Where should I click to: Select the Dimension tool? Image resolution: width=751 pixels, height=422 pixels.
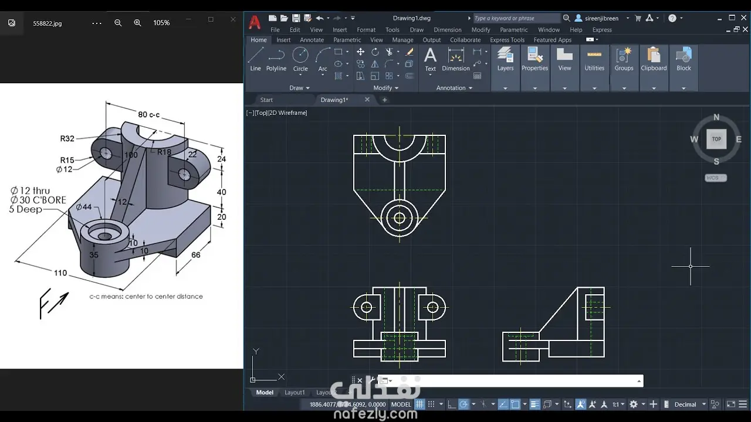(456, 59)
